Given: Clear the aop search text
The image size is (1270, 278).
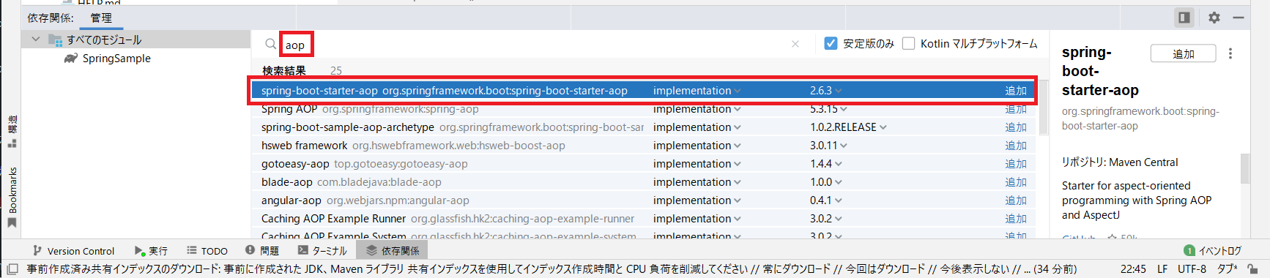Looking at the screenshot, I should point(795,44).
